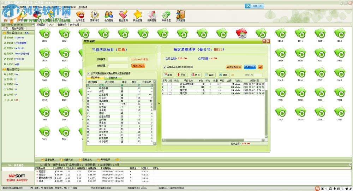Click 过滤状态 bottom toolbar button
This screenshot has width=353, height=191.
pos(67,160)
